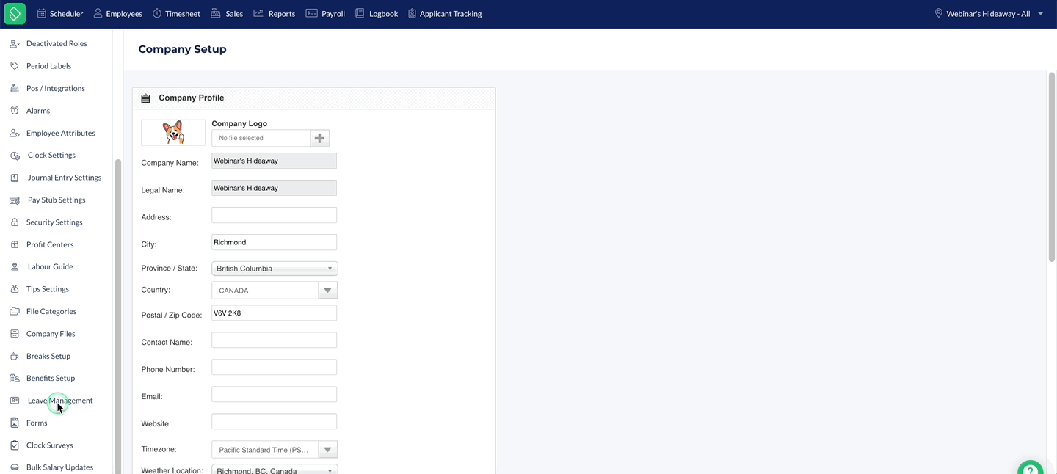Click the No file selected input
The width and height of the screenshot is (1057, 474).
pos(261,138)
